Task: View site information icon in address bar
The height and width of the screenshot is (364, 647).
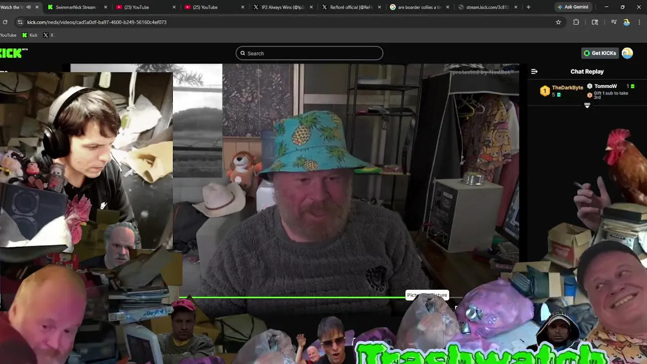Action: [x=20, y=22]
